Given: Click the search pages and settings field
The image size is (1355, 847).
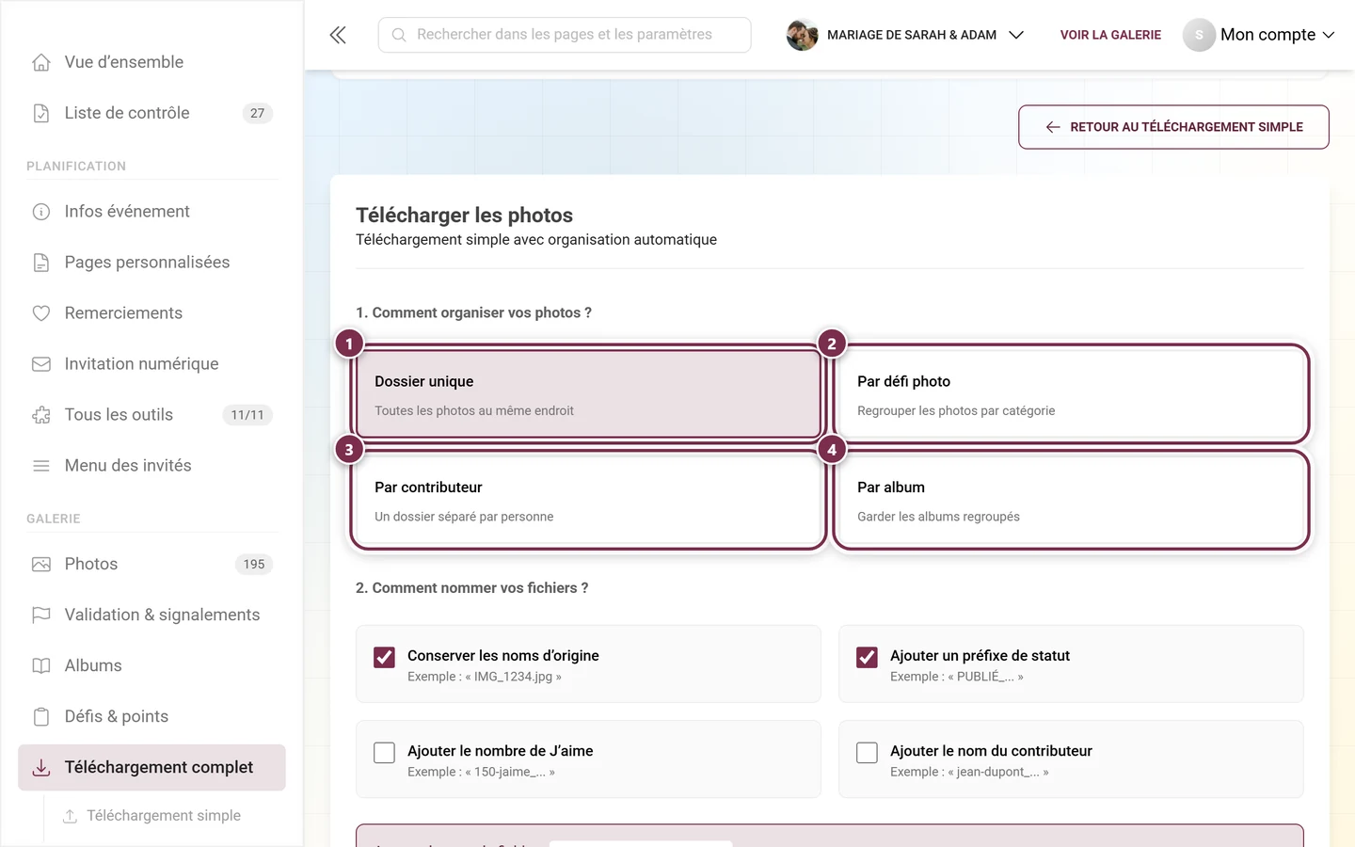Looking at the screenshot, I should [x=565, y=35].
